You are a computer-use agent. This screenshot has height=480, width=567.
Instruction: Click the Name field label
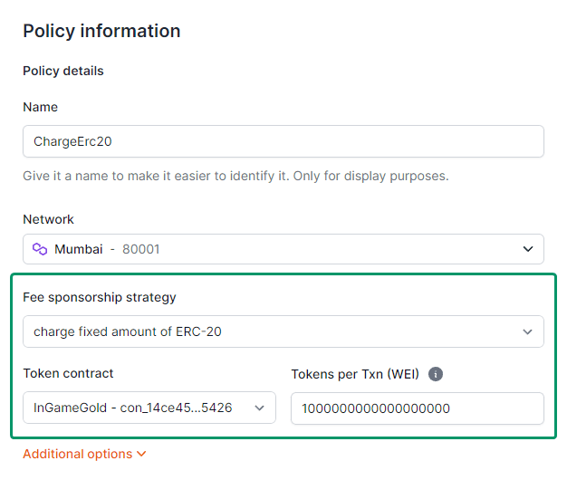pos(41,107)
